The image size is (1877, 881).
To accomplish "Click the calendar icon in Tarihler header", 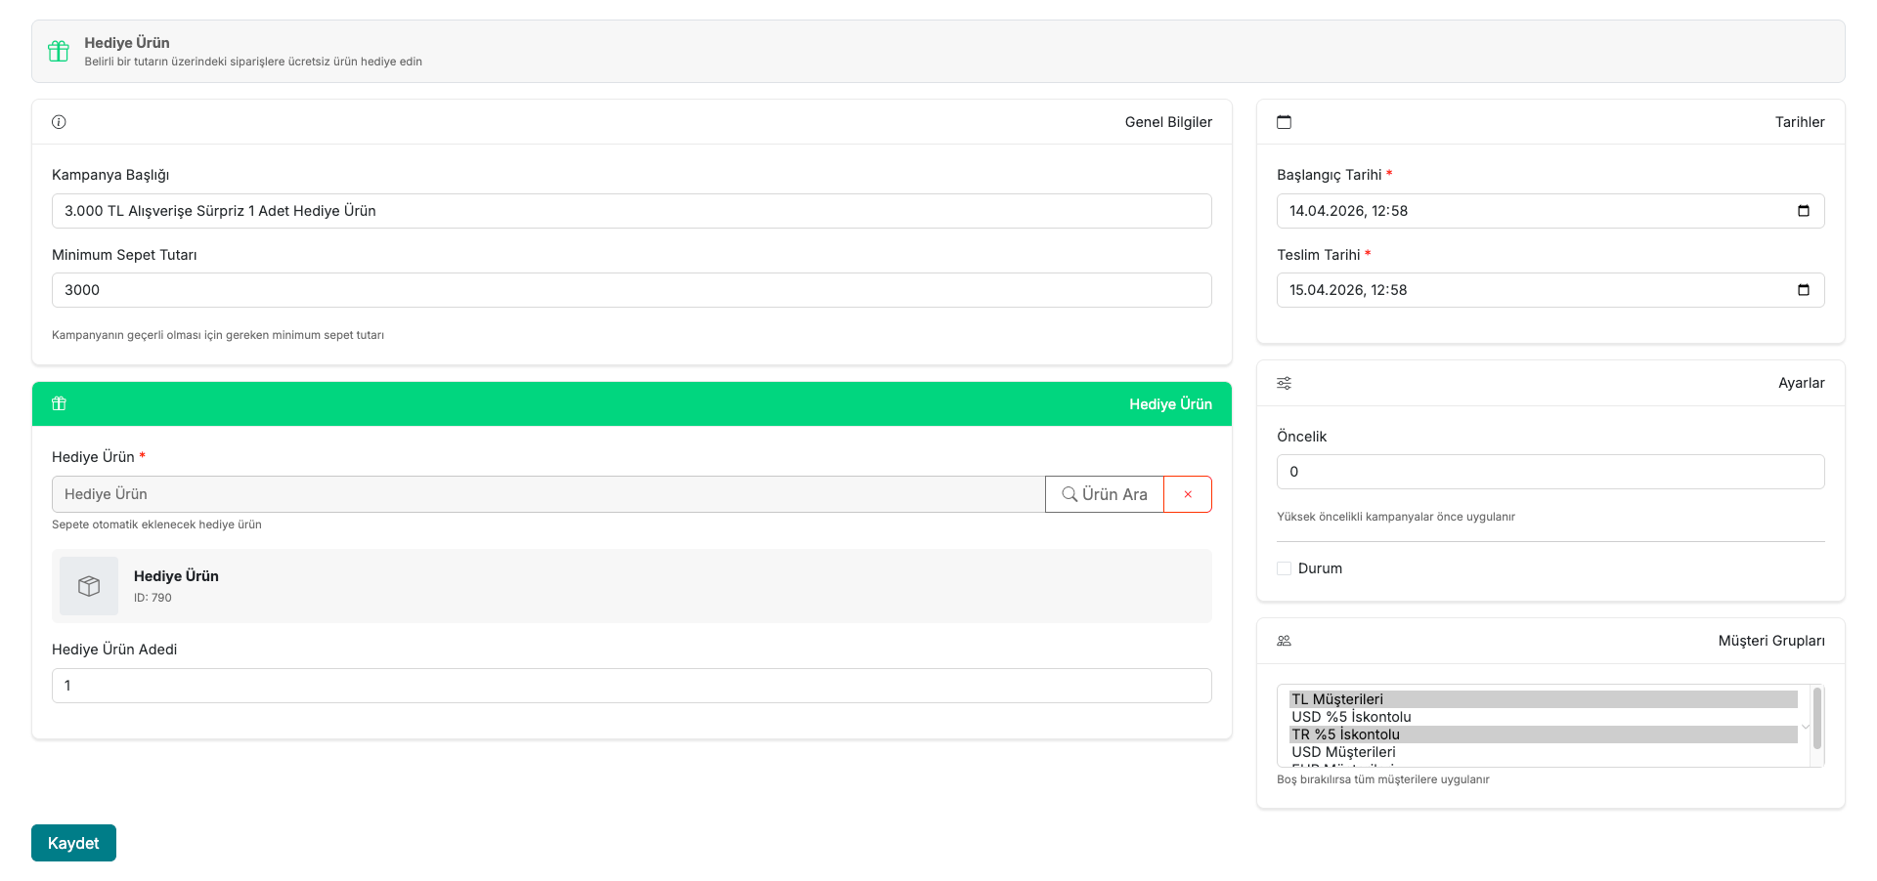I will pyautogui.click(x=1284, y=122).
